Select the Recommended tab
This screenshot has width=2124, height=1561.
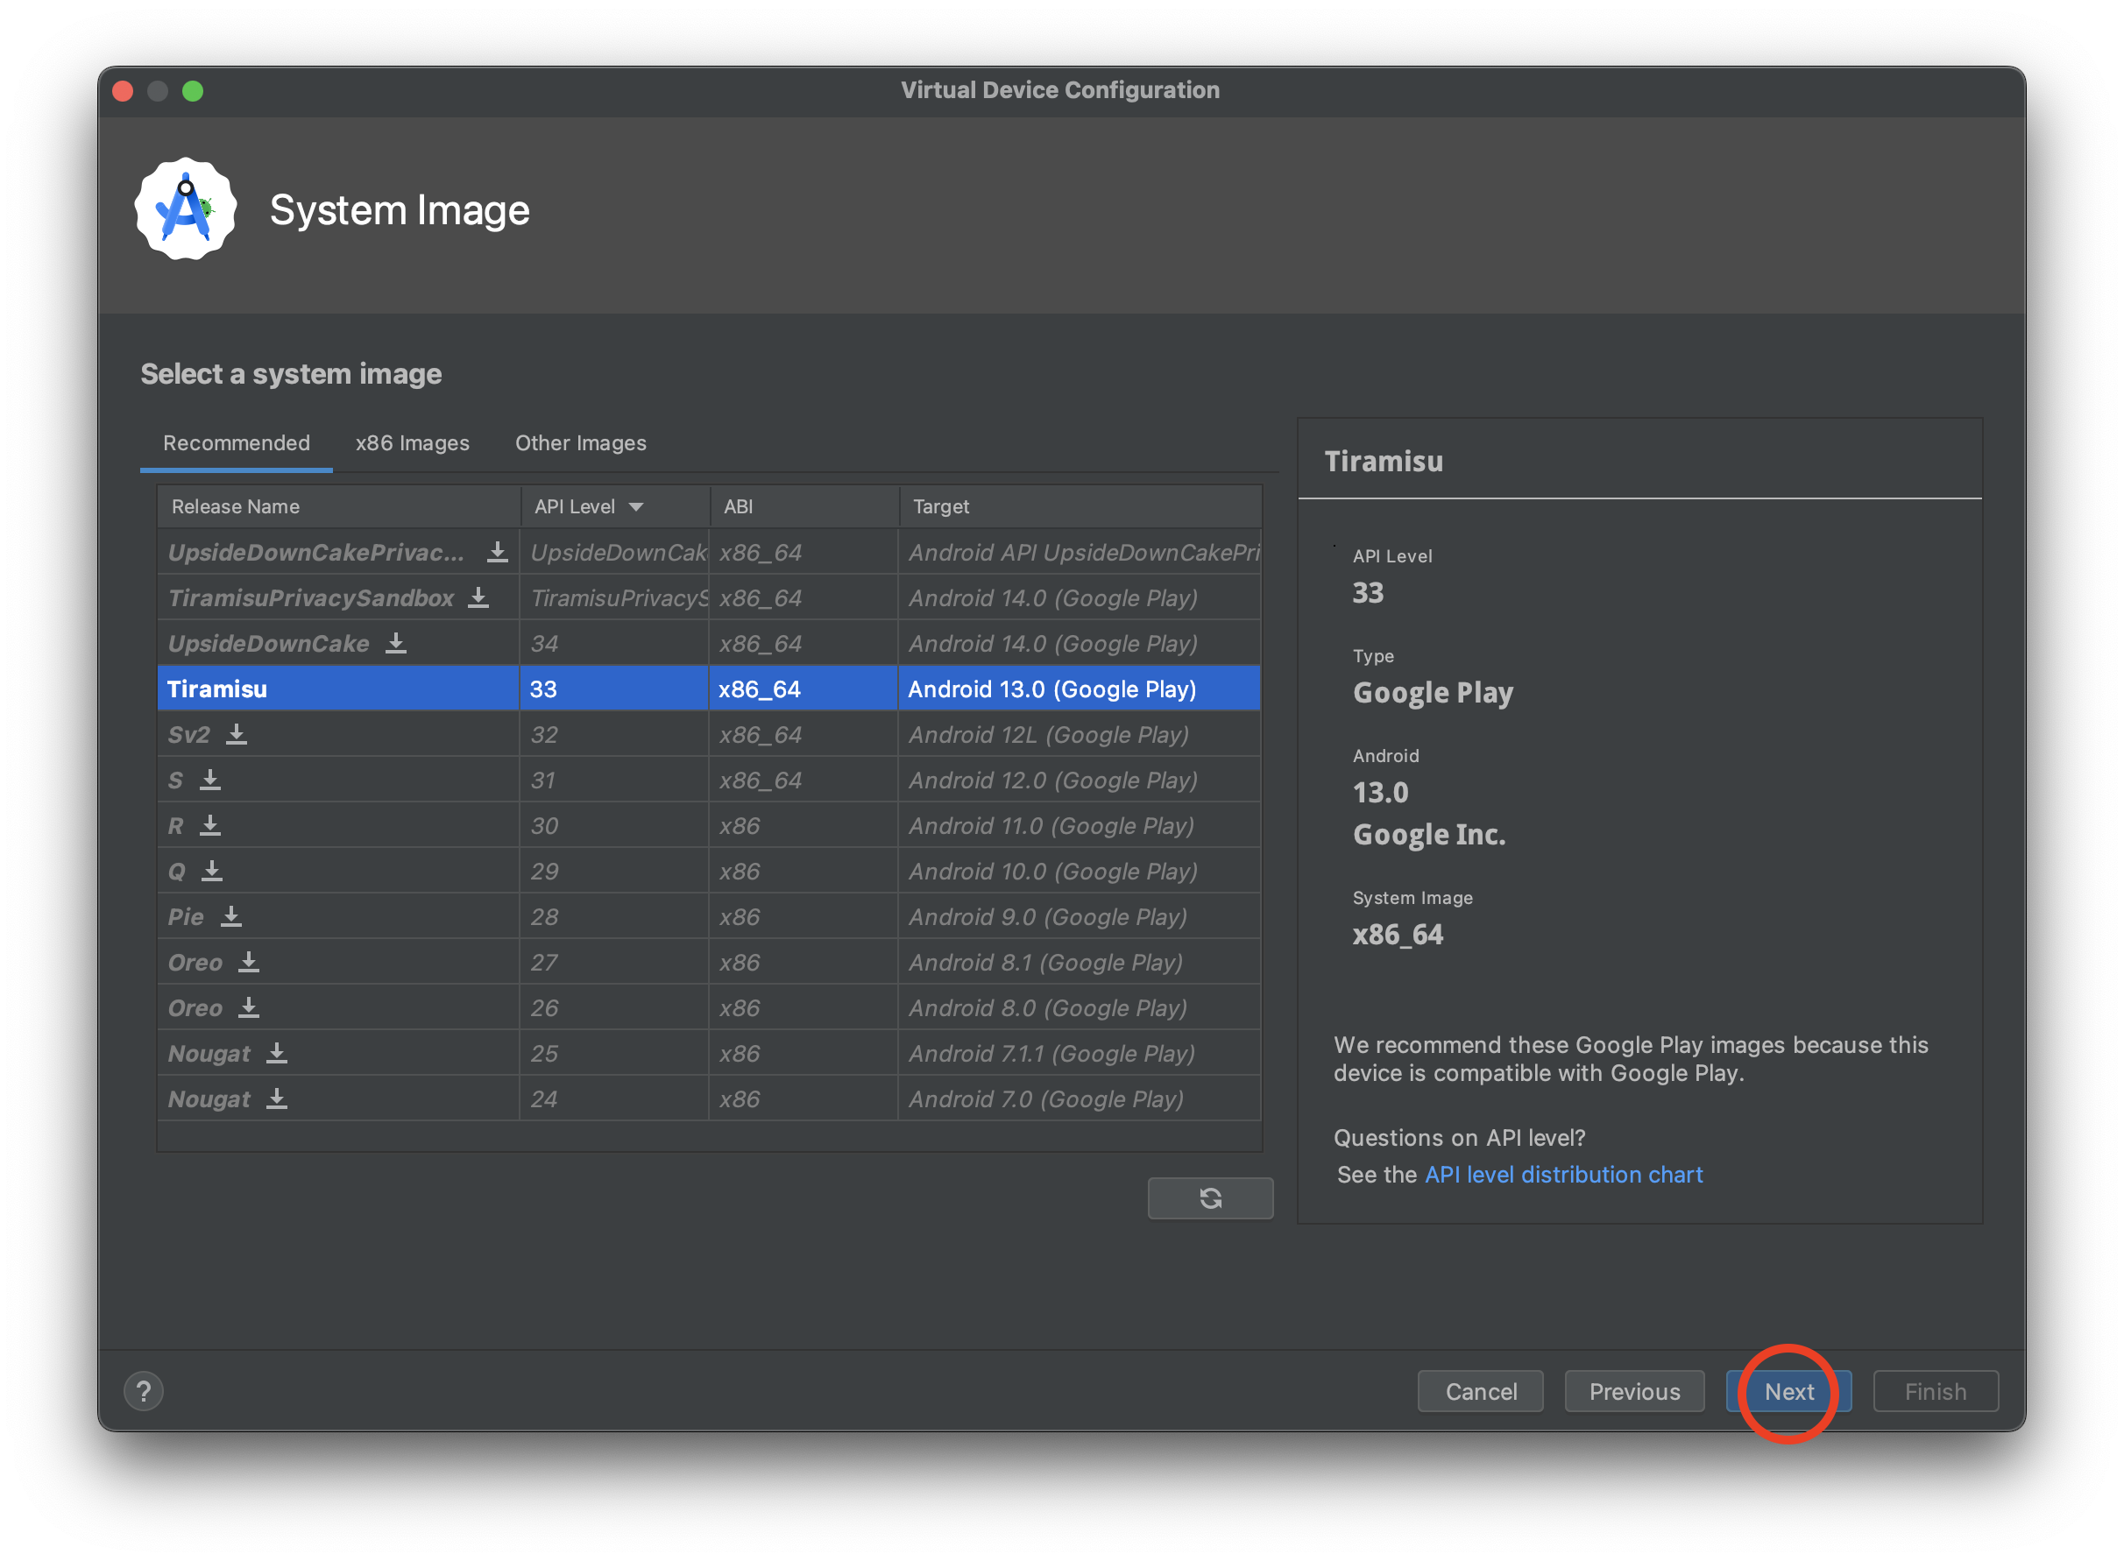(x=237, y=443)
